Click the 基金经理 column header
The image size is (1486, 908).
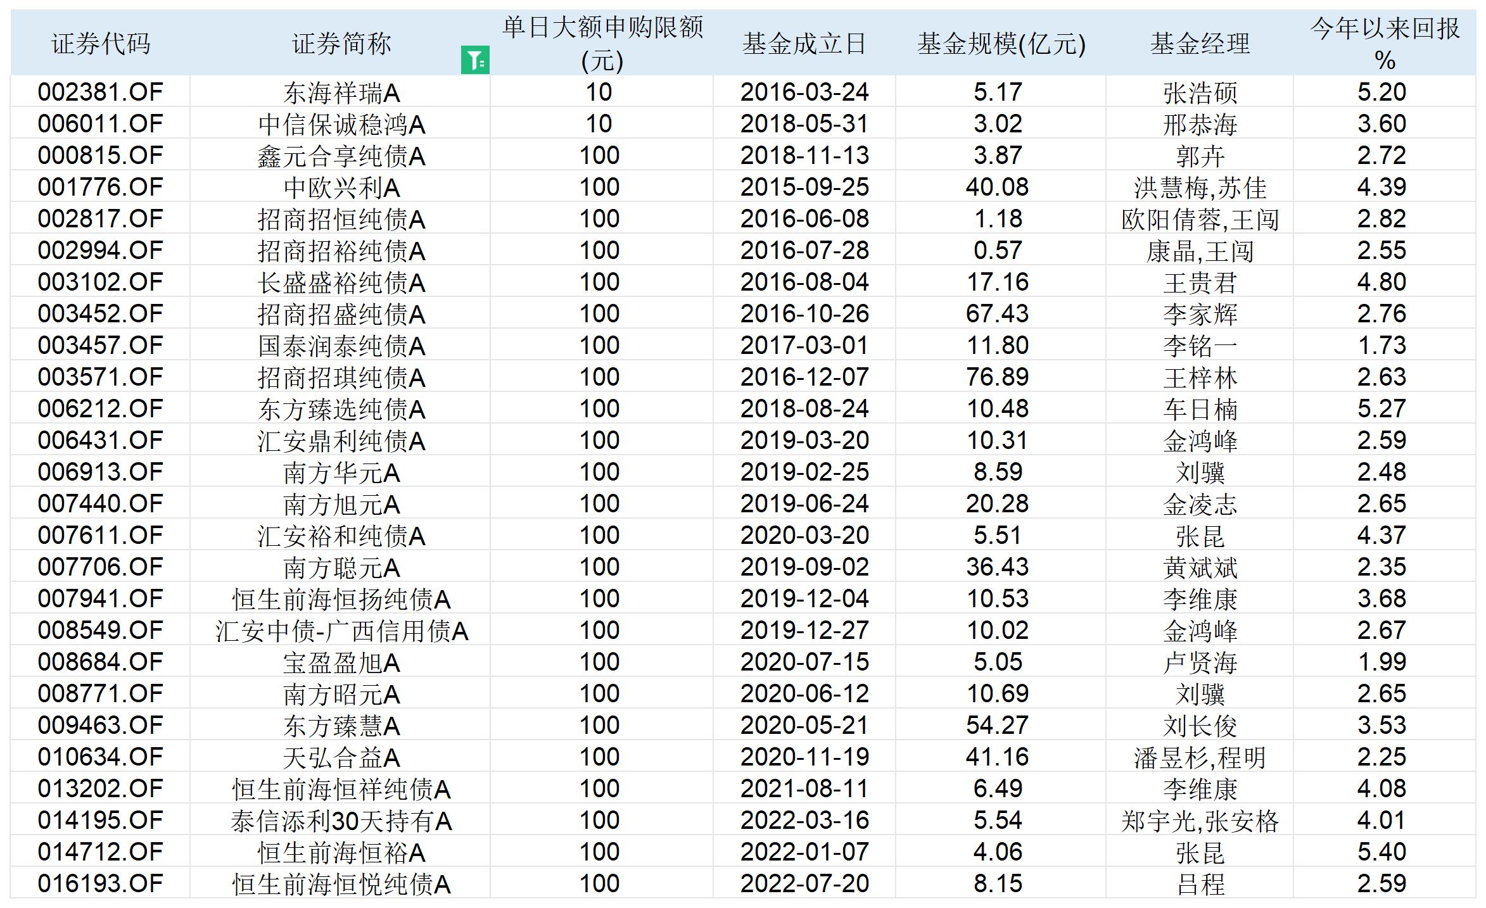(1199, 44)
